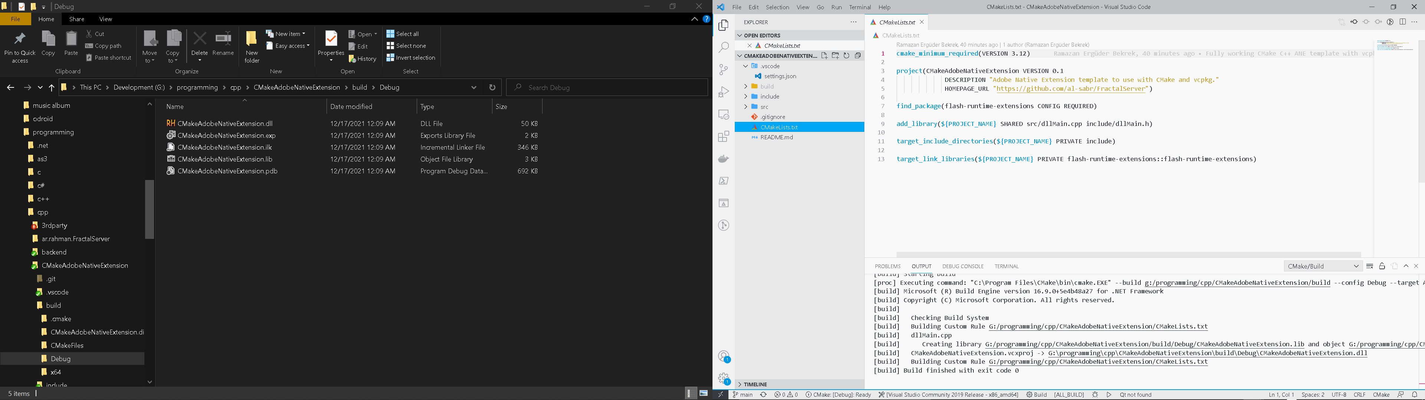1425x400 pixels.
Task: Click the Delete icon in File Explorer ribbon
Action: click(199, 46)
